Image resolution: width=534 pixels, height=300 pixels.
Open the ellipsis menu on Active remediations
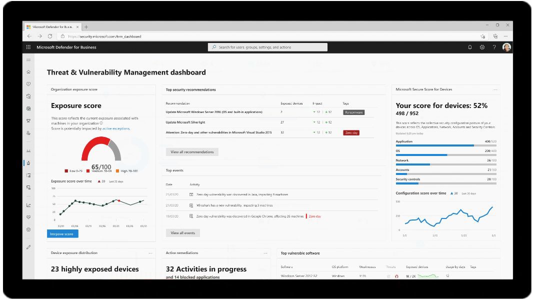(265, 252)
